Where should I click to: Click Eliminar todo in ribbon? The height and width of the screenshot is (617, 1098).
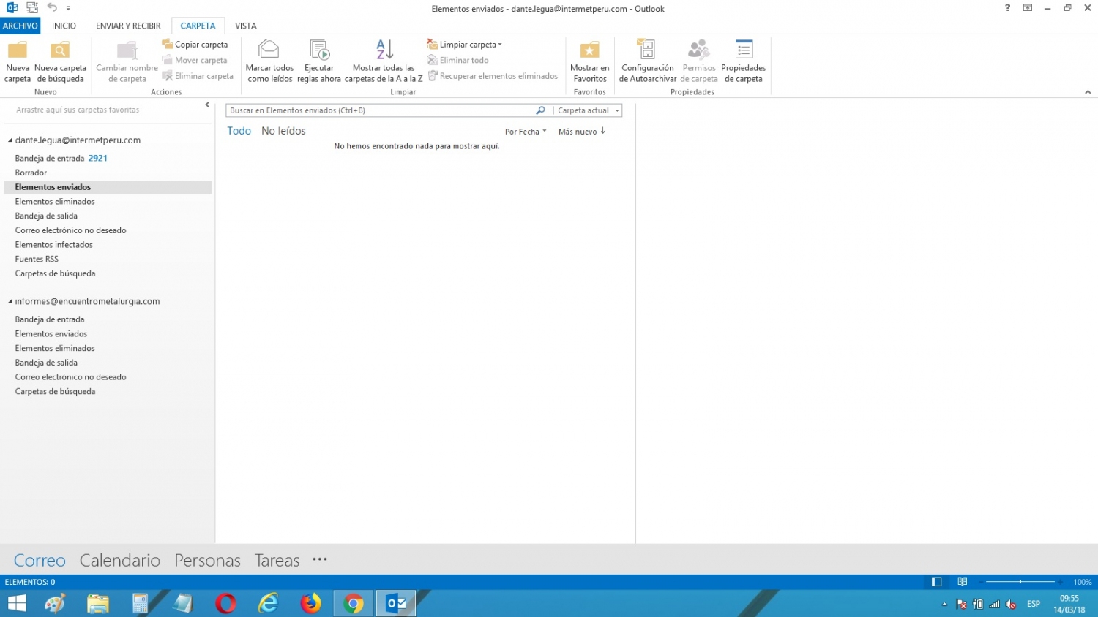coord(458,60)
